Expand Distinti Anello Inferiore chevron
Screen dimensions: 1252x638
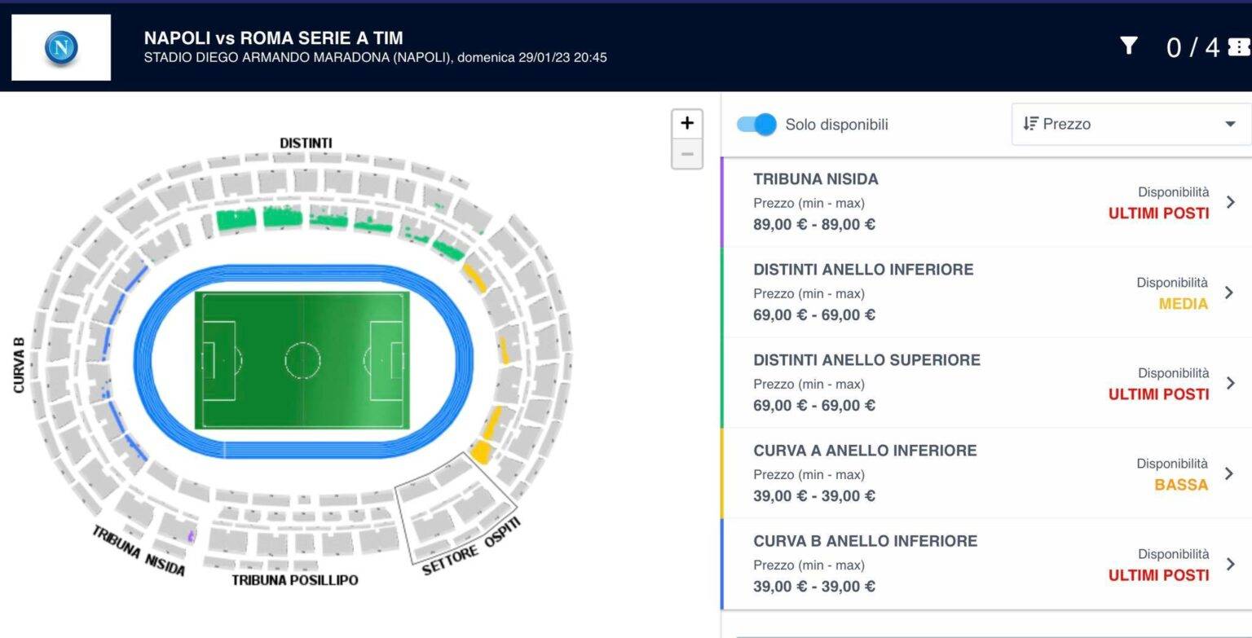tap(1230, 293)
